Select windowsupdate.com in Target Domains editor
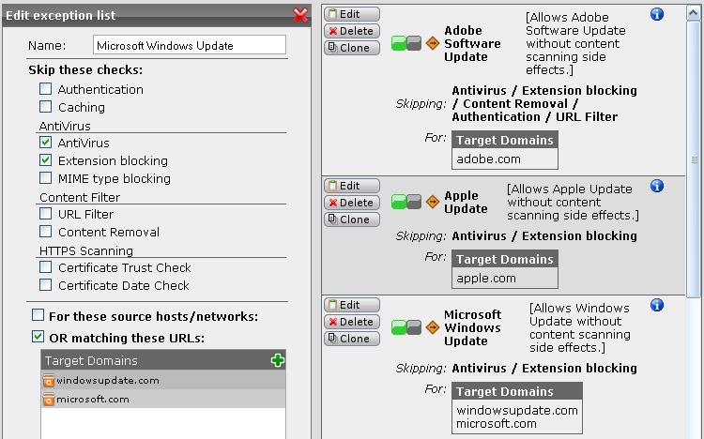This screenshot has height=439, width=704. click(163, 380)
